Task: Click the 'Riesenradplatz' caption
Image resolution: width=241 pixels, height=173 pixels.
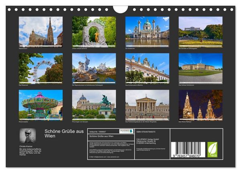Action: [x=24, y=122]
